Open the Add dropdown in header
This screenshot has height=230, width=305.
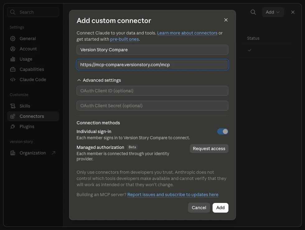click(273, 12)
